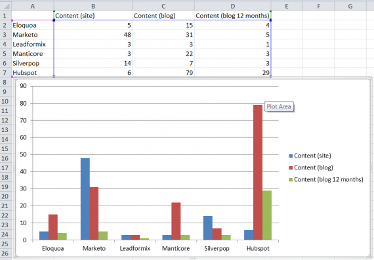Screen dimensions: 374x260
Task: Select the Leadformix cell in column A
Action: point(33,44)
